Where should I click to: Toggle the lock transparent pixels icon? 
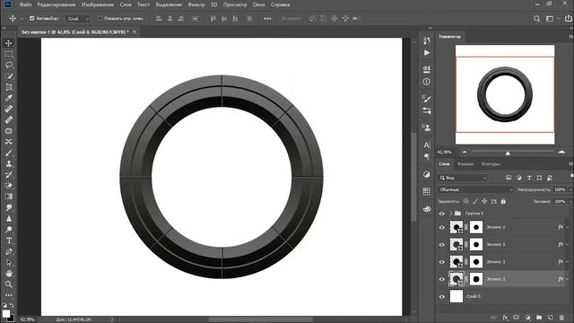(x=465, y=201)
